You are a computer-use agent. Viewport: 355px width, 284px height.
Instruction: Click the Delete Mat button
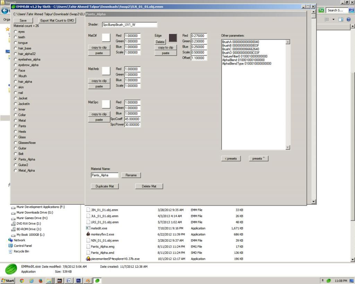click(x=149, y=187)
